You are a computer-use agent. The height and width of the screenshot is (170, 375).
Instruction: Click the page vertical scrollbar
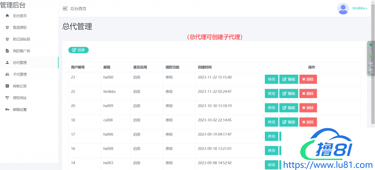point(373,62)
